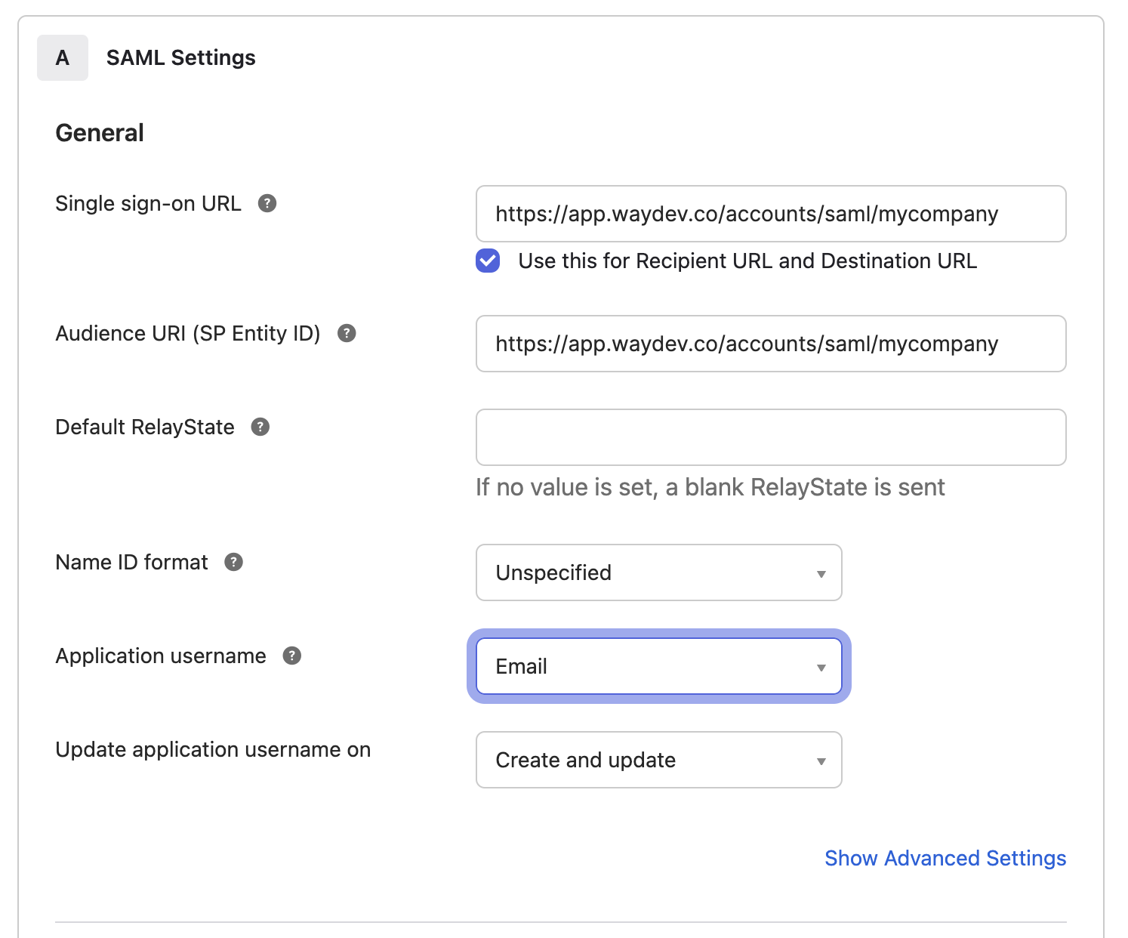Uncheck Use this for Recipient URL checkbox
The height and width of the screenshot is (938, 1128).
click(x=488, y=261)
